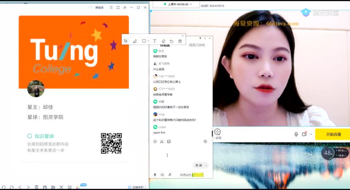350x190 pixels.
Task: Click the scissors screenshot icon in chat
Action: tap(162, 141)
